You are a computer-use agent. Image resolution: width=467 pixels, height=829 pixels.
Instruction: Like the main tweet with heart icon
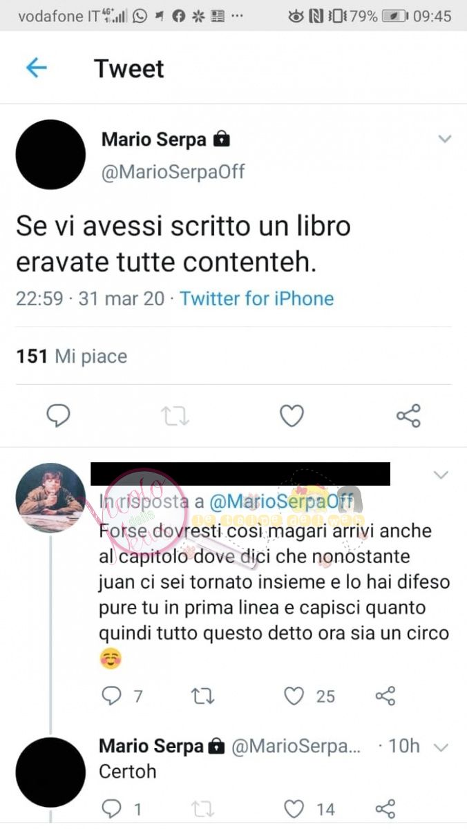tap(292, 415)
